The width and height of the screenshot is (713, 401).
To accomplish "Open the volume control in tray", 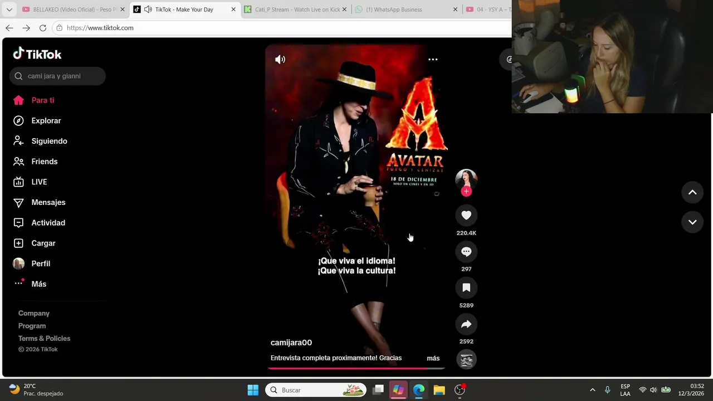I will [653, 390].
